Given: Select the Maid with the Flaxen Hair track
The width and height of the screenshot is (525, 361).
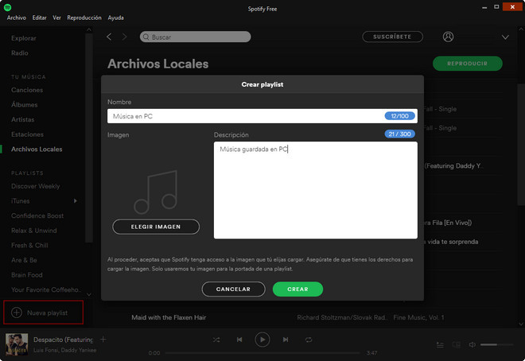Looking at the screenshot, I should [x=169, y=317].
